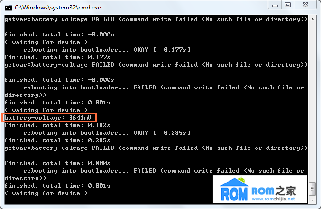Screen dimensions: 321x209
Task: Click the highlighted battery-voltage: 3641mV line
Action: click(x=48, y=118)
